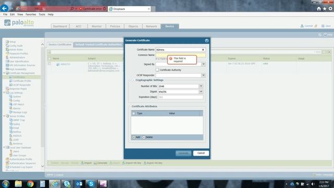Open the Digest dropdown
The height and width of the screenshot is (188, 334).
coord(201,92)
